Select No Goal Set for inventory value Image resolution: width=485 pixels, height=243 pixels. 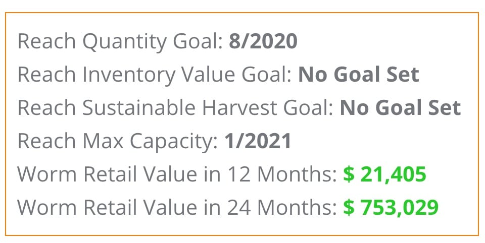point(359,75)
